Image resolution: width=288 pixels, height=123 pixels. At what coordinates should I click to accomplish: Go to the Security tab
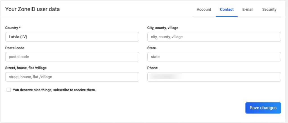pyautogui.click(x=269, y=10)
